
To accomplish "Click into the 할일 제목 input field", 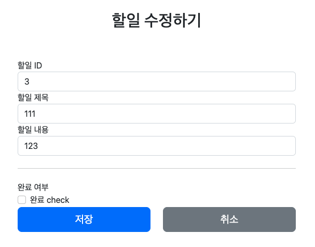I will pos(156,114).
